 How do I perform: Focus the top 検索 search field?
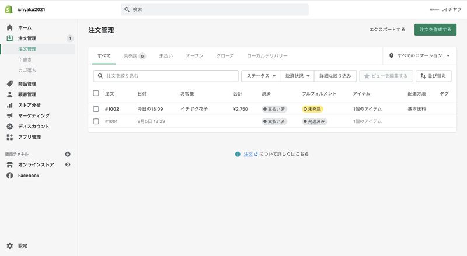tap(215, 9)
